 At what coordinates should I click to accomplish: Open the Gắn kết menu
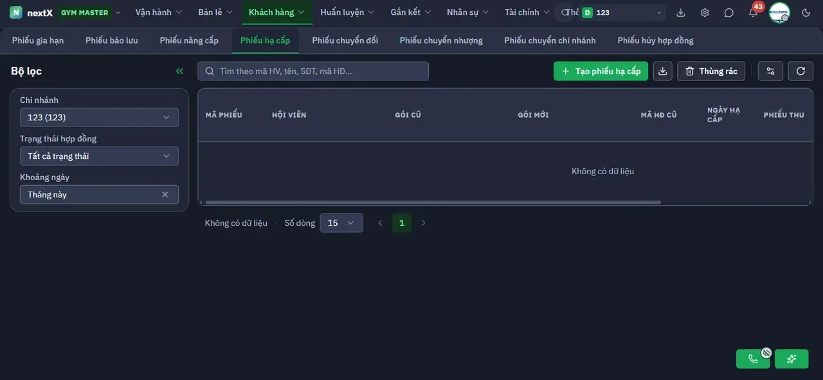click(411, 12)
